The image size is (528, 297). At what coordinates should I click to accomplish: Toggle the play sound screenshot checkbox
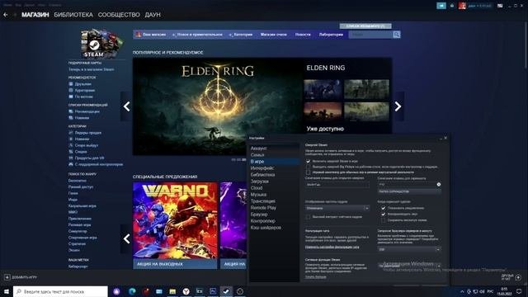[x=383, y=214]
